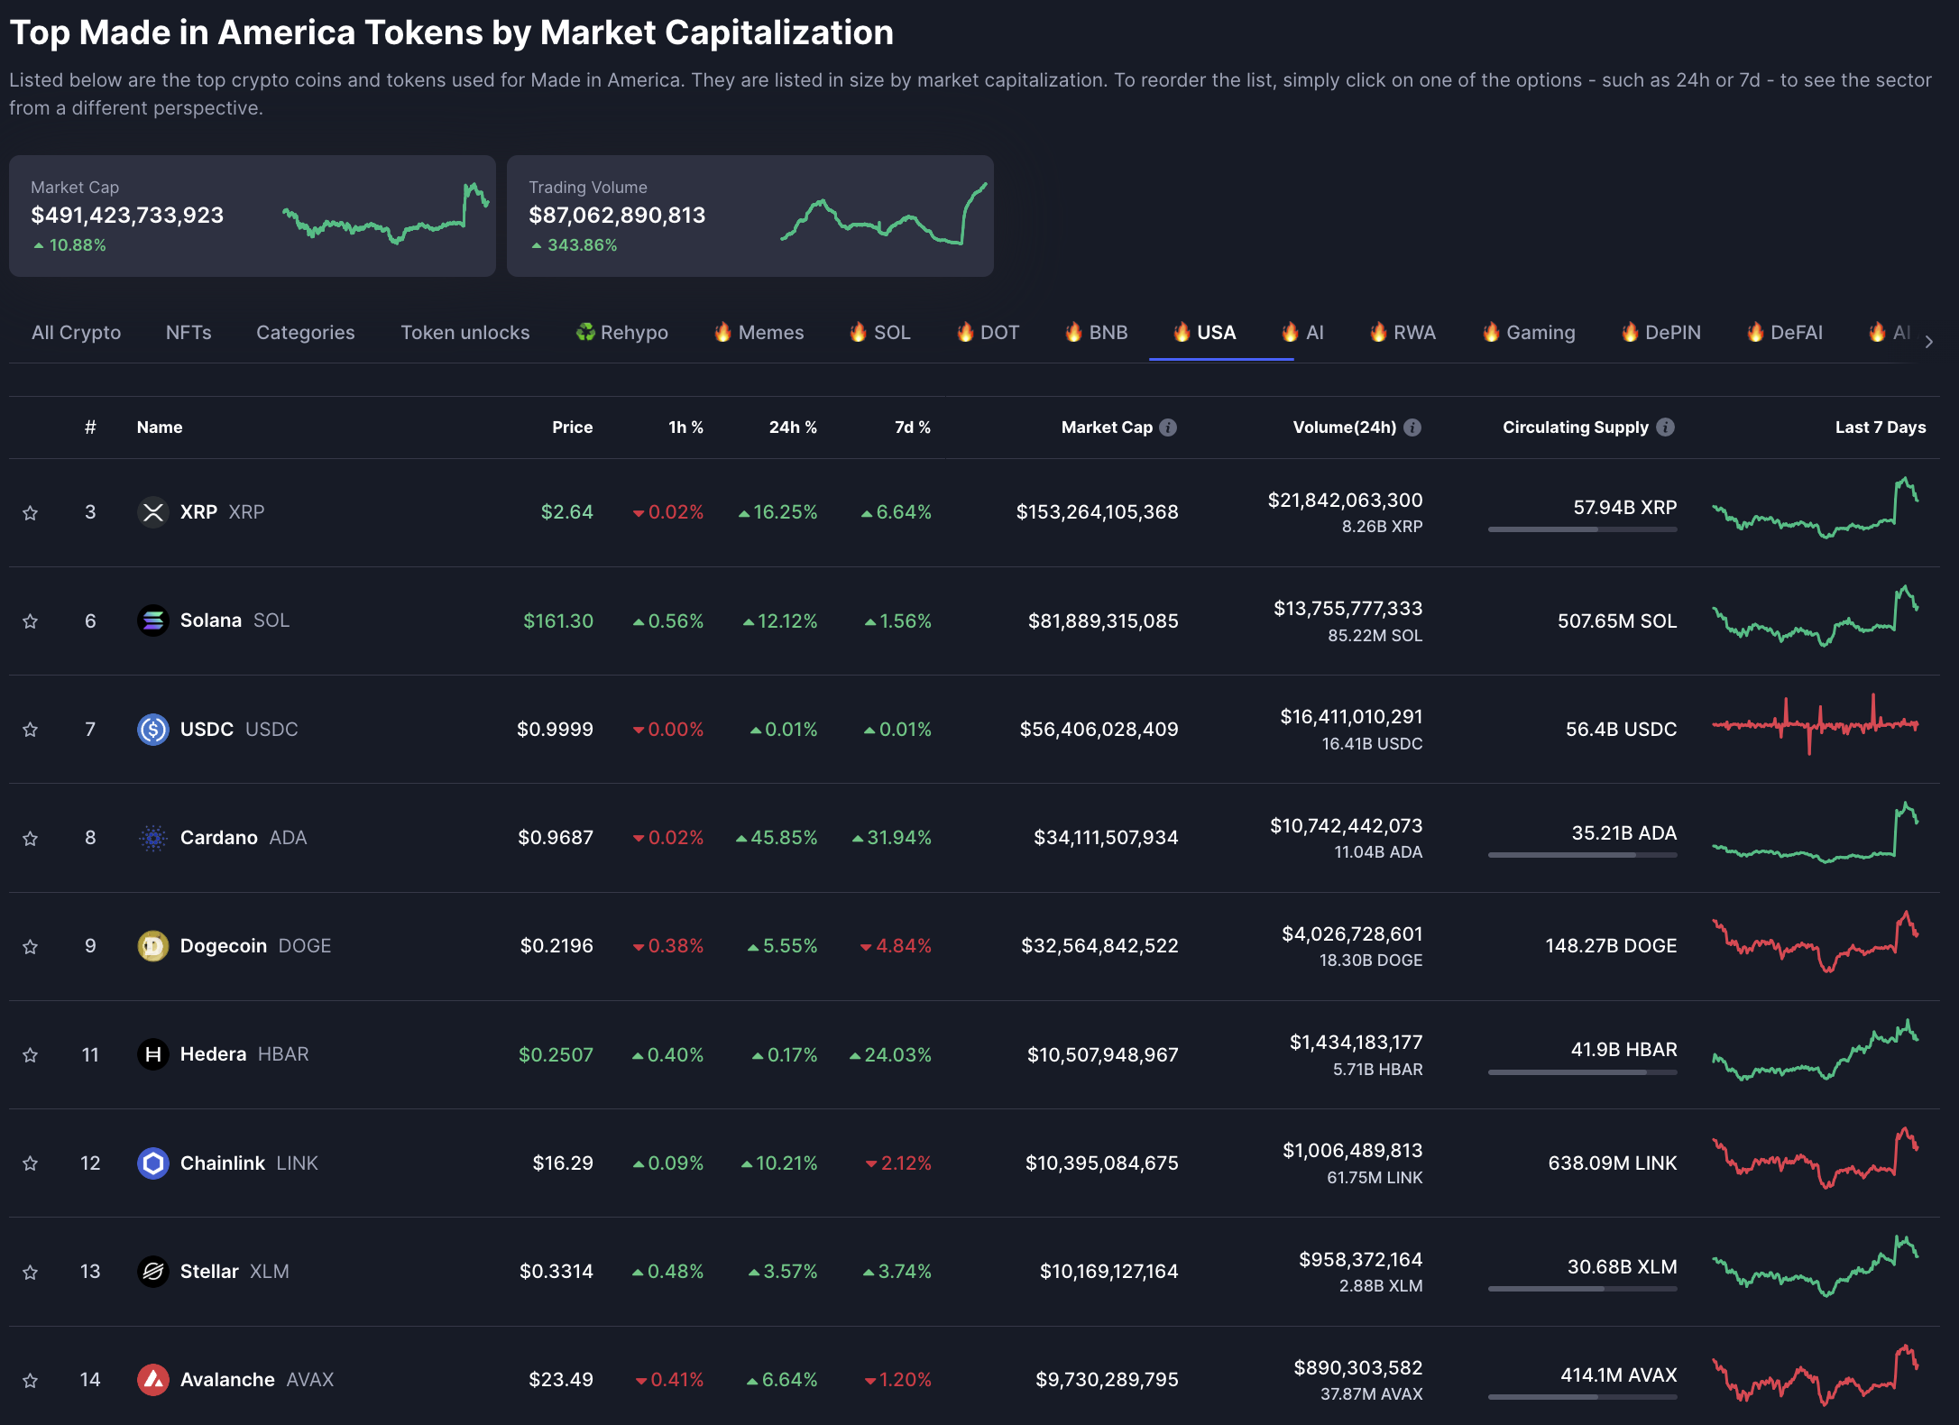Click the Solana volume $13,755,777,333 link
Image resolution: width=1959 pixels, height=1425 pixels.
1347,609
